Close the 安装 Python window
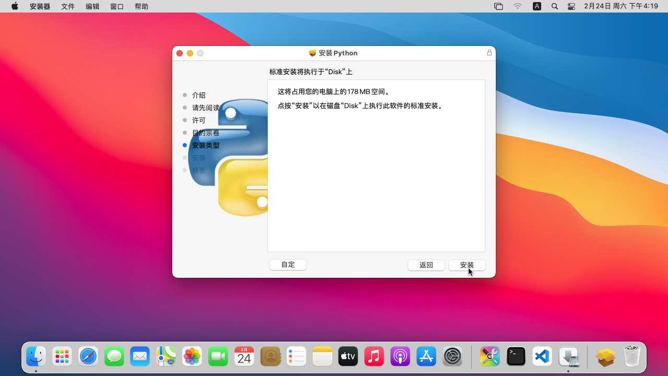 180,53
